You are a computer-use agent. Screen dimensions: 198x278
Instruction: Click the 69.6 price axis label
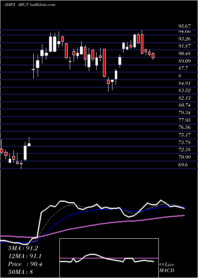183,165
